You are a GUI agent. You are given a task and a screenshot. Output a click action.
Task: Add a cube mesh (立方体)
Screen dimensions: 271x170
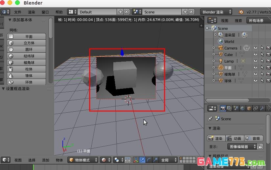click(x=27, y=43)
